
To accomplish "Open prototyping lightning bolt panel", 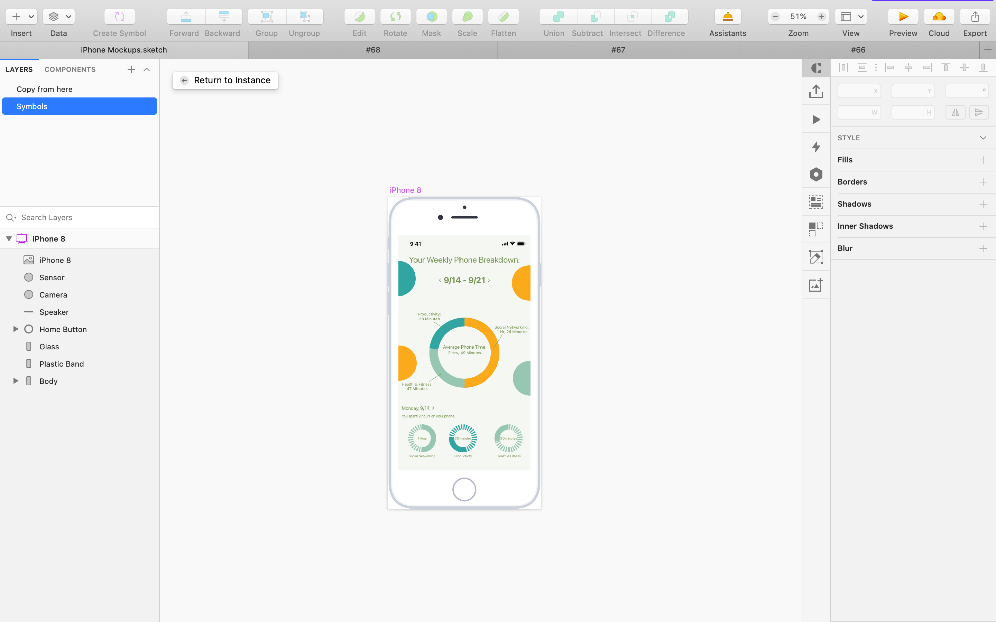I will [816, 147].
